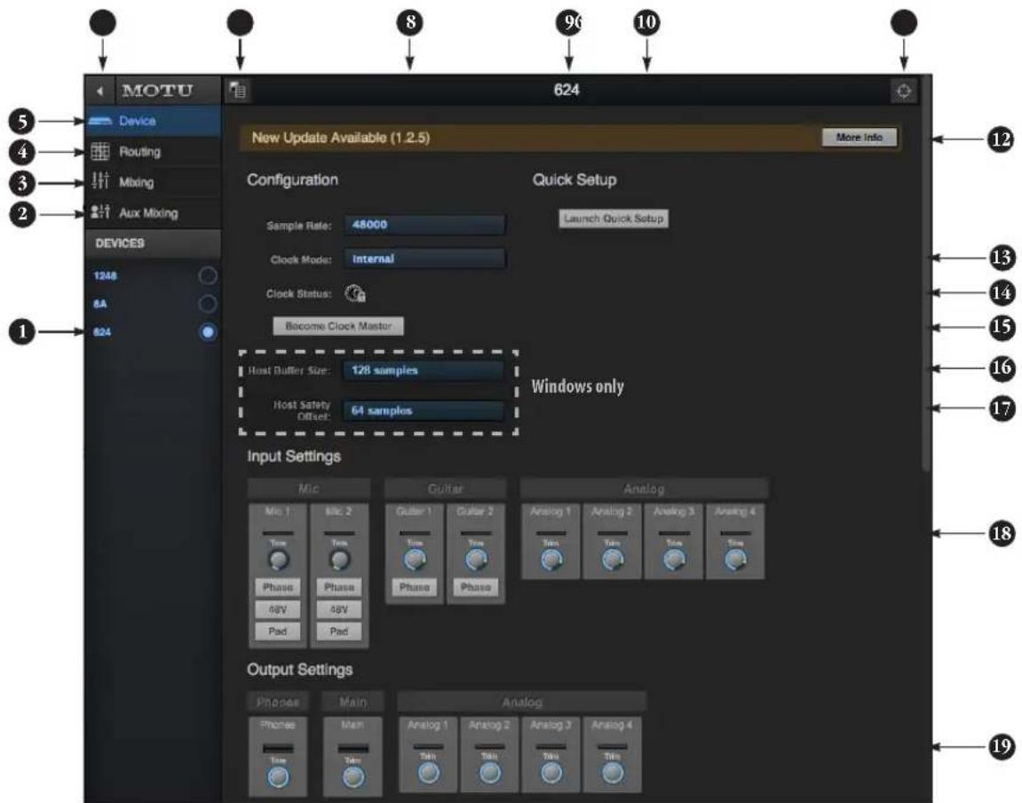Click the Guitar 1 trim knob
The image size is (1022, 803).
pyautogui.click(x=415, y=560)
